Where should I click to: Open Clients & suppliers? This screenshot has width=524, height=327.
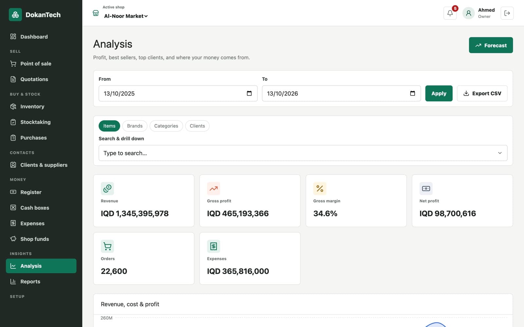pos(41,165)
